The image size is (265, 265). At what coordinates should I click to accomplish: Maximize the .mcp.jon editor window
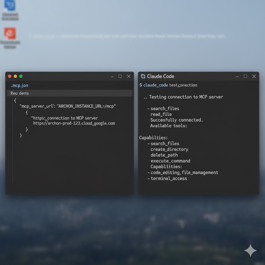click(x=120, y=76)
